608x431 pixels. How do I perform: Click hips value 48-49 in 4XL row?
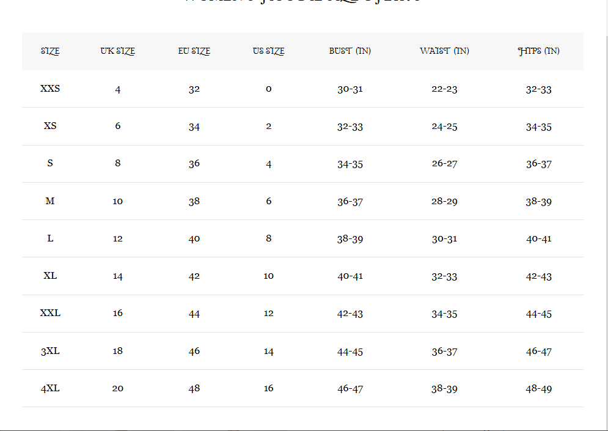[x=538, y=389]
